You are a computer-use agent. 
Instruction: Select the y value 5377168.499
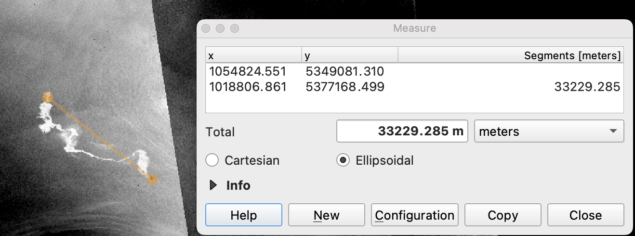pos(344,87)
